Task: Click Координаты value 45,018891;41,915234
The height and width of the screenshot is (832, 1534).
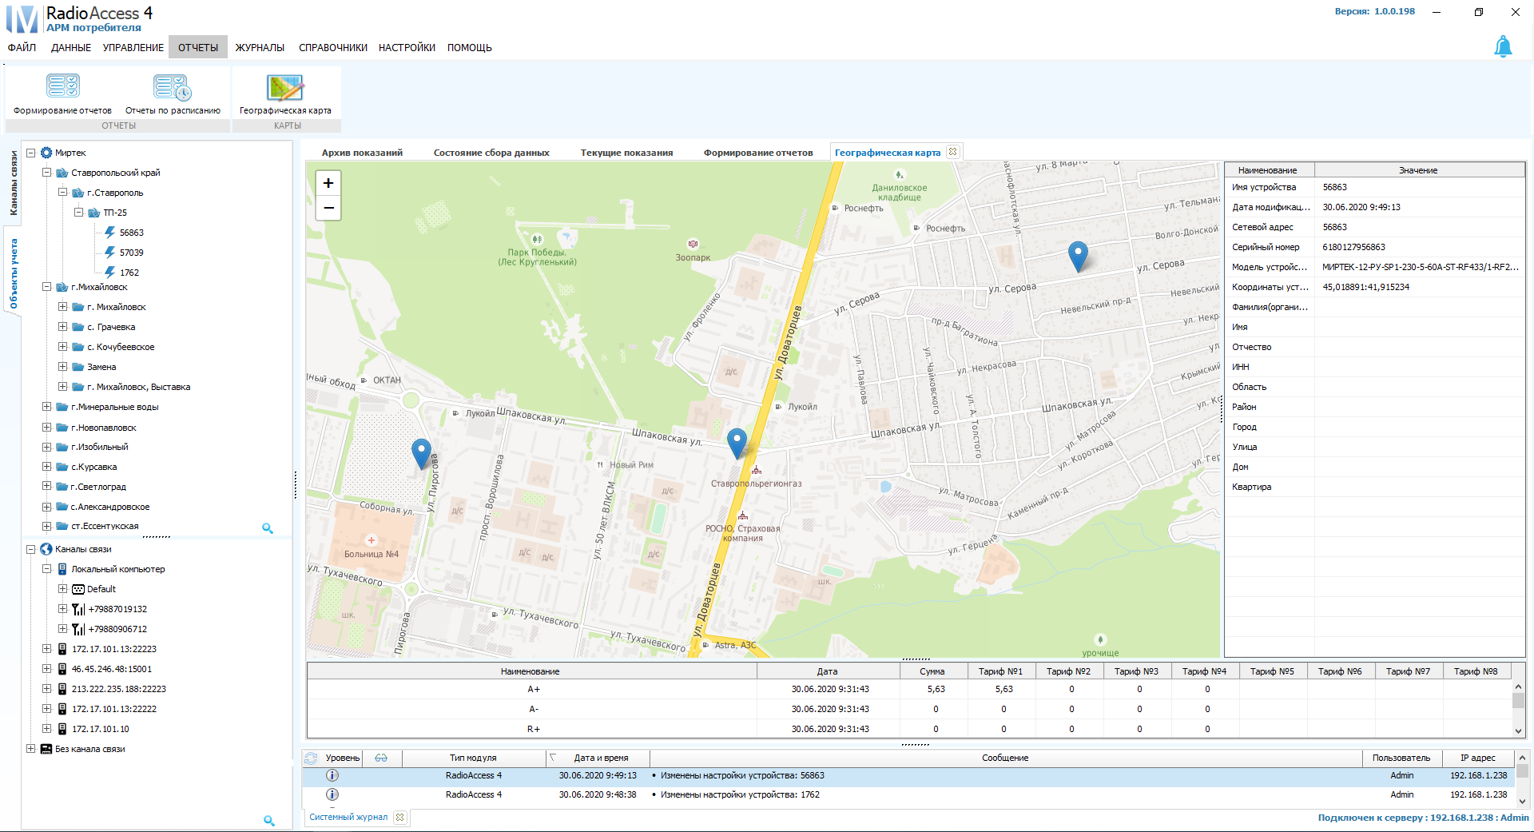Action: click(1365, 287)
